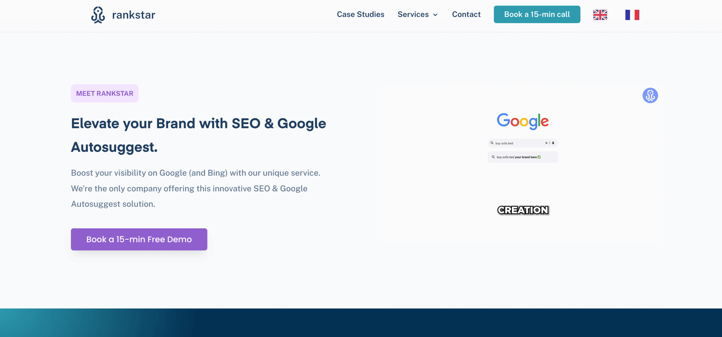Expand the Services dropdown chevron

[435, 15]
